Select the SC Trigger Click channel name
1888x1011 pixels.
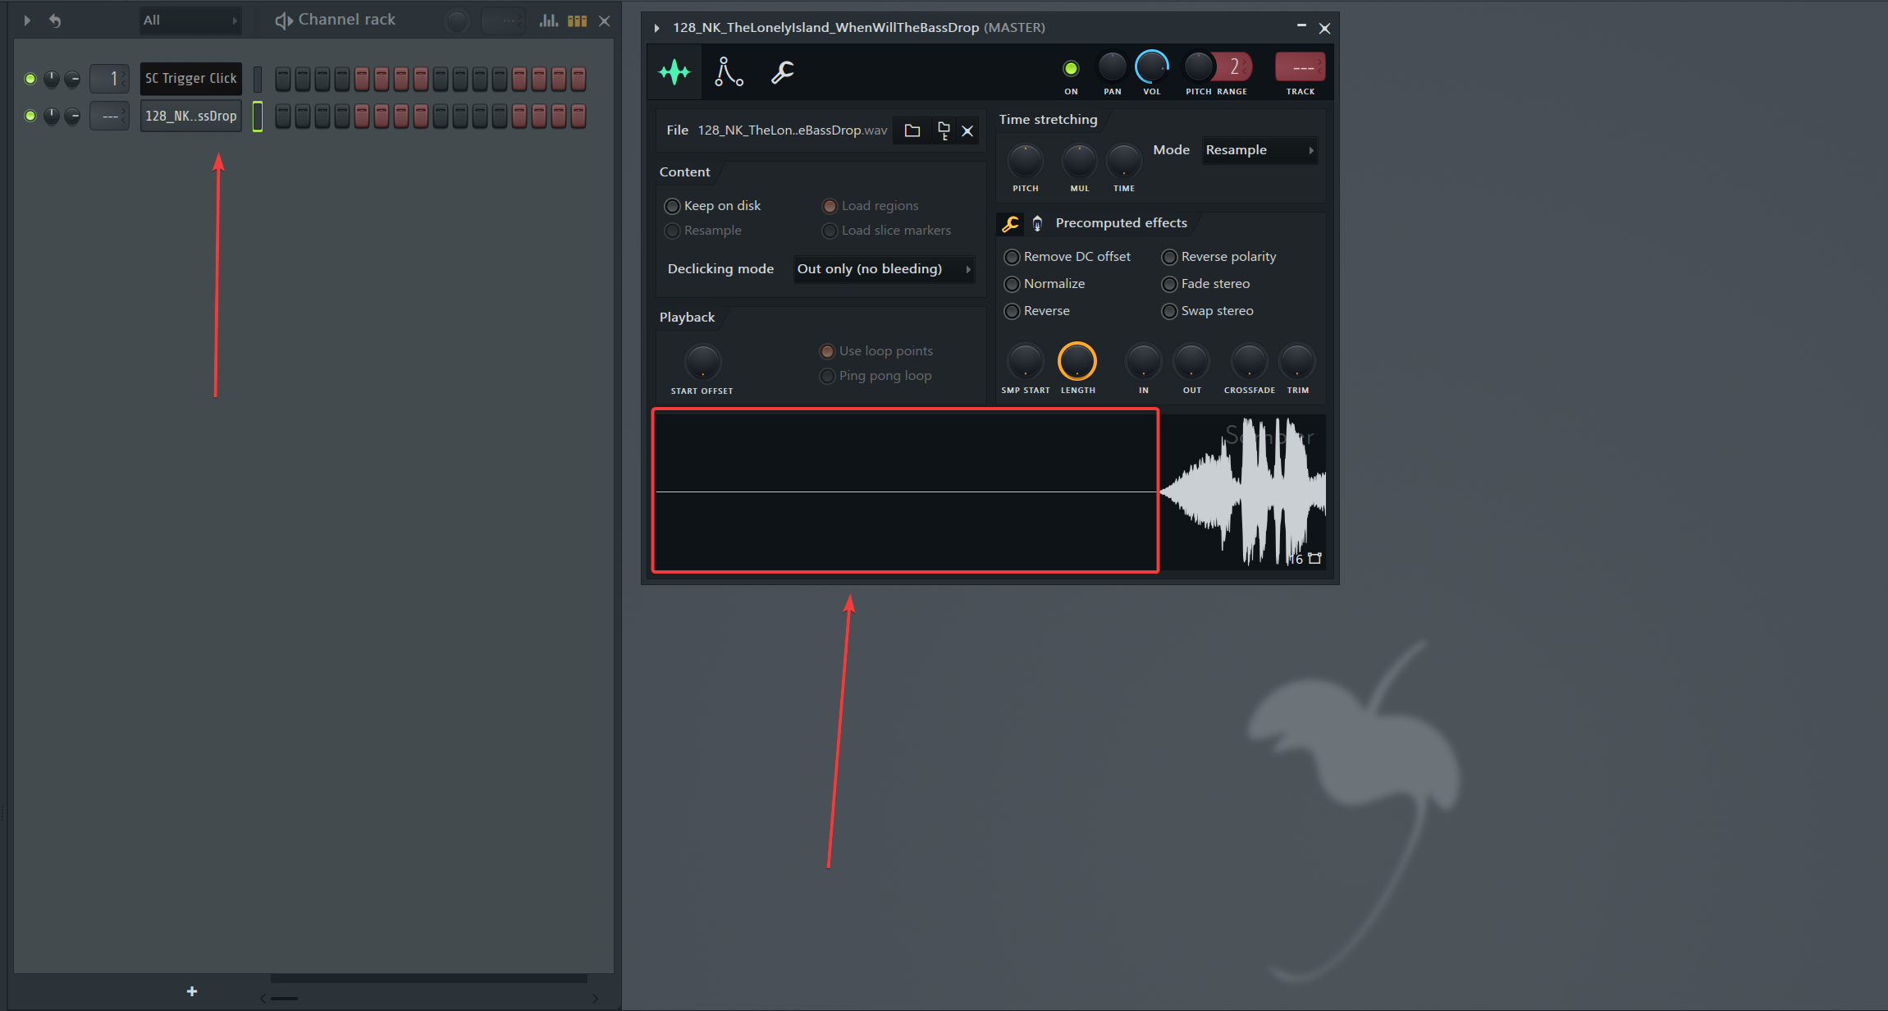[x=190, y=78]
